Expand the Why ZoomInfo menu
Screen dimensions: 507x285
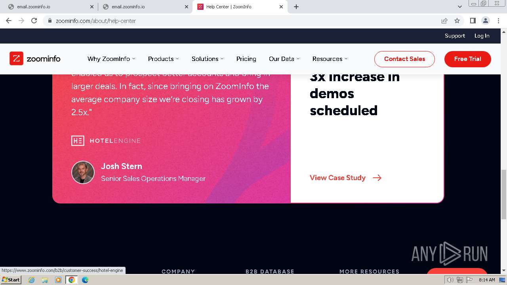click(x=111, y=59)
